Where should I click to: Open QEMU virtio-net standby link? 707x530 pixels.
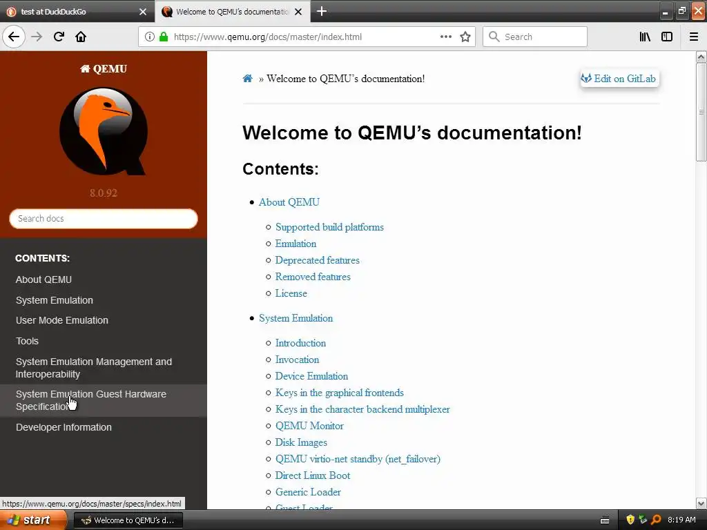tap(358, 459)
